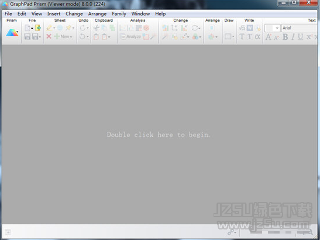Expand the circular arrows dropdown in Change group

[199, 28]
